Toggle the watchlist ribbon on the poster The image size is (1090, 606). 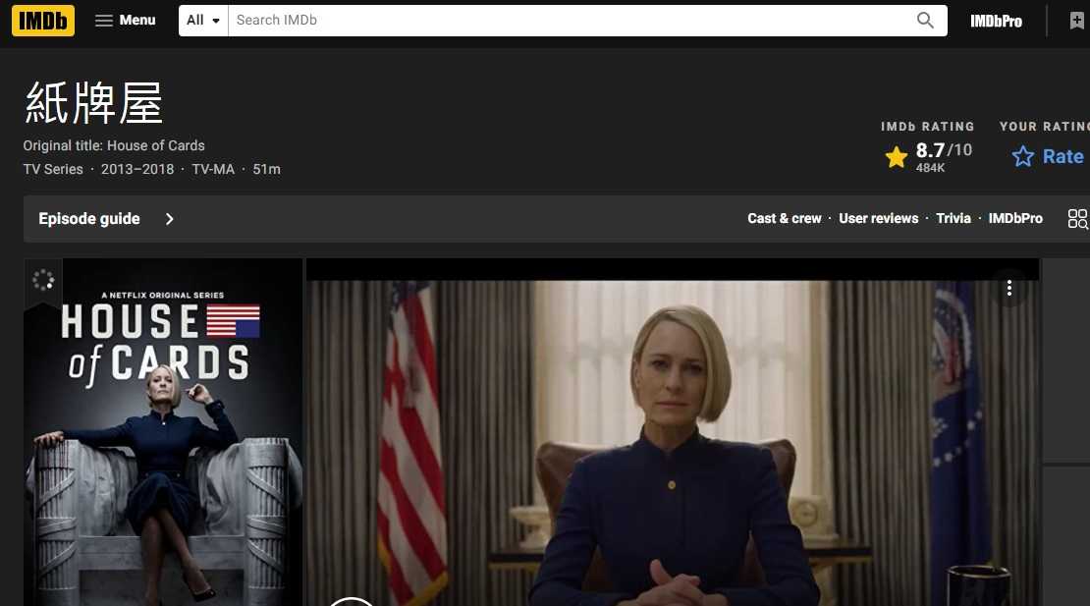[x=43, y=282]
